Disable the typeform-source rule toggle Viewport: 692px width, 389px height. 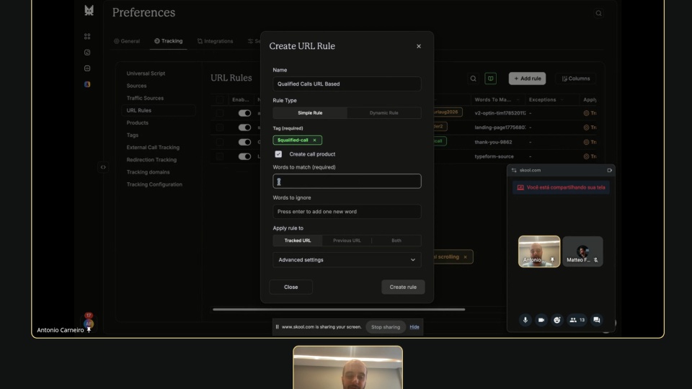pyautogui.click(x=244, y=156)
